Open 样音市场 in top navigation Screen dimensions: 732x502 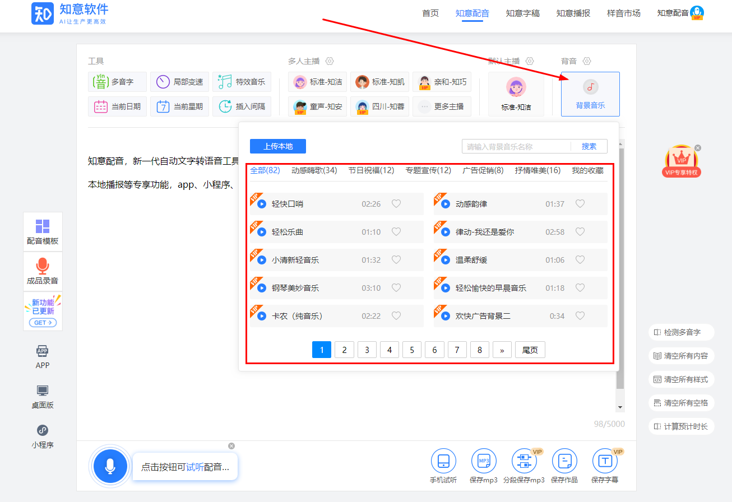pos(623,13)
